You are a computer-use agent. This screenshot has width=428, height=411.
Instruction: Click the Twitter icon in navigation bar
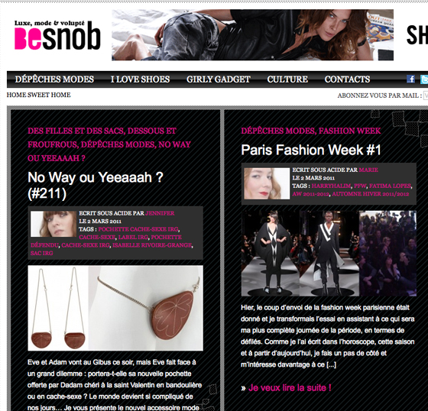424,79
